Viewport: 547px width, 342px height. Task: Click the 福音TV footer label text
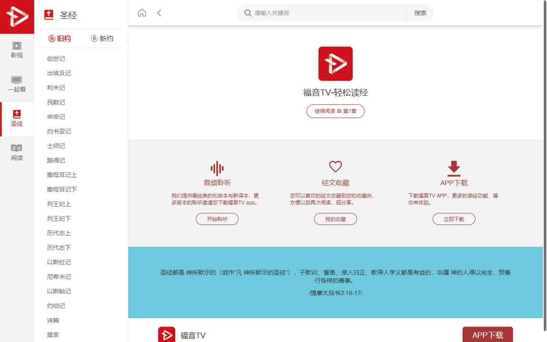coord(193,336)
